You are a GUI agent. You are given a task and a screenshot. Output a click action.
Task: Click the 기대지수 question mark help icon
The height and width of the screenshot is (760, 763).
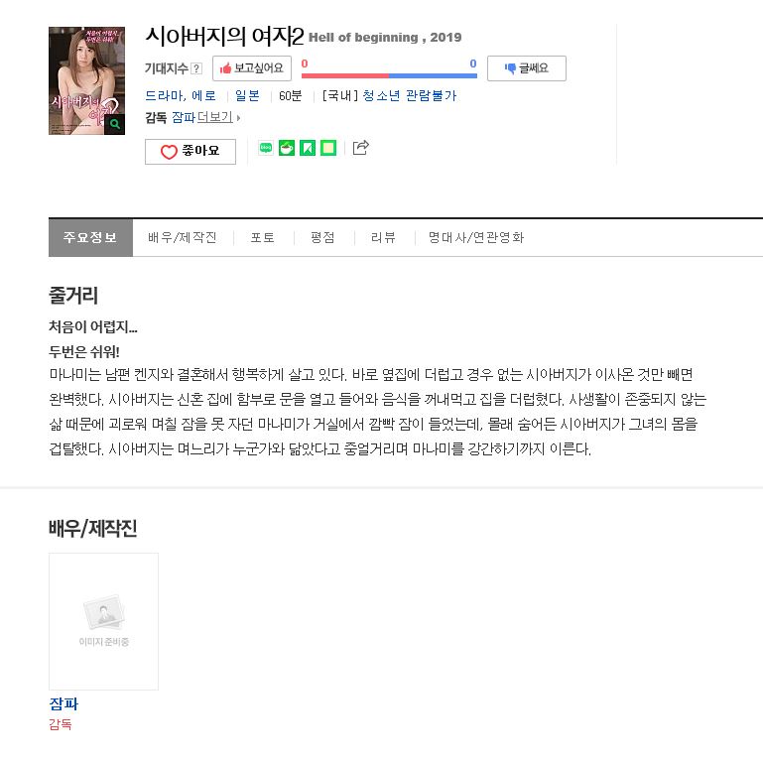[x=196, y=68]
